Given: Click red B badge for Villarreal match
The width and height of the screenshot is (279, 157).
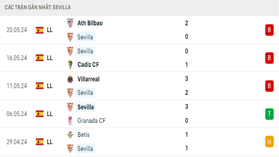Looking at the screenshot, I should point(269,86).
